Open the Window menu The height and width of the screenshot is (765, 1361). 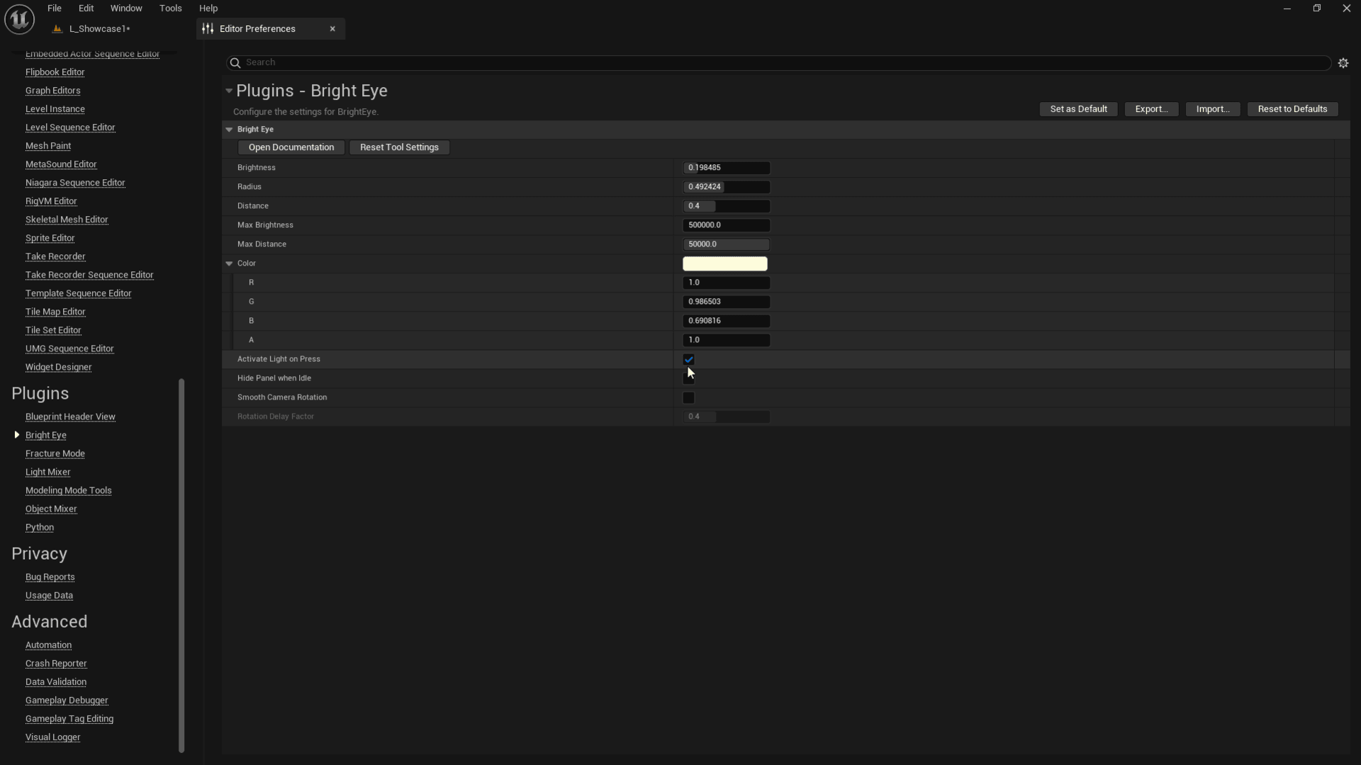point(126,8)
